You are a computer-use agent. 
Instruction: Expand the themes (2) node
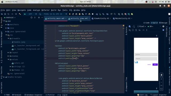10,70
